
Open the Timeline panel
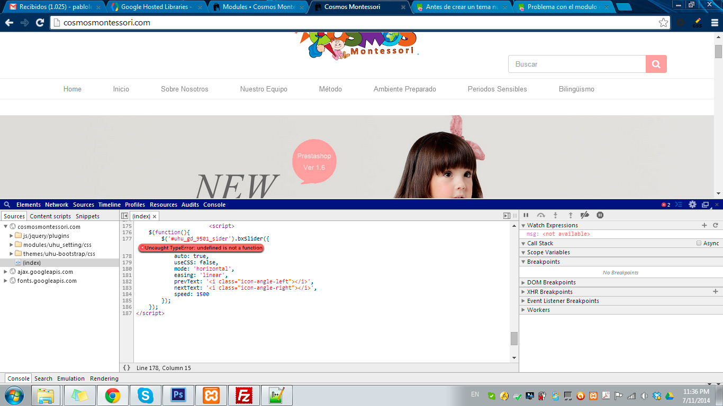[110, 205]
